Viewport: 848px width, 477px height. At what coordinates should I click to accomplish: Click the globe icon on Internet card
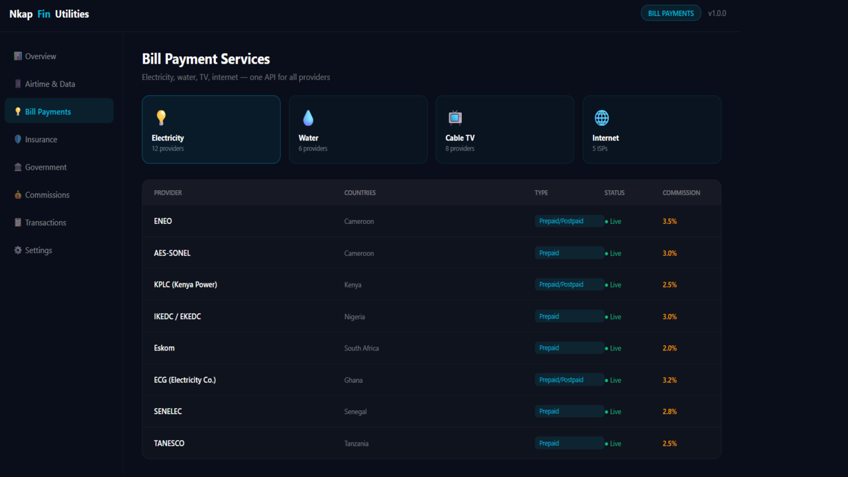[x=602, y=118]
